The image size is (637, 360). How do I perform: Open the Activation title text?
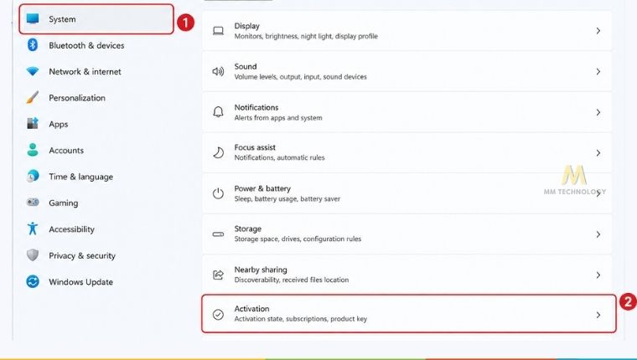pos(251,308)
